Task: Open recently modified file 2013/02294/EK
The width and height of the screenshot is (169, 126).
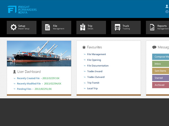Action: click(52, 83)
